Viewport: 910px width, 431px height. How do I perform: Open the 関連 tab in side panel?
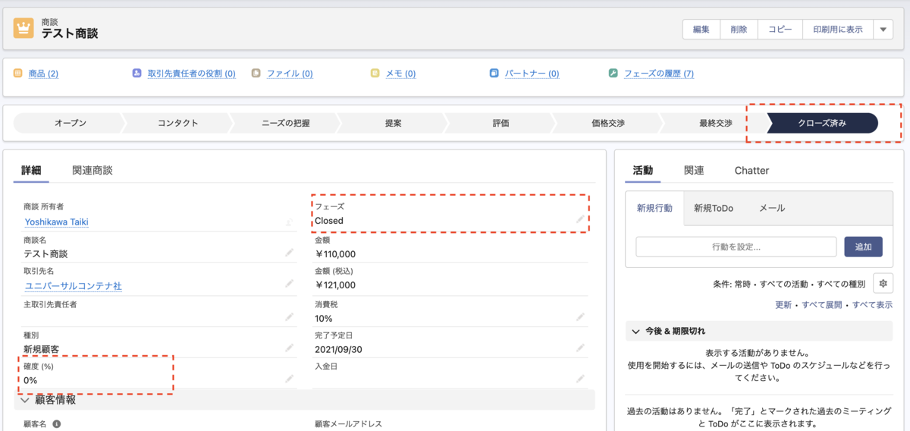[x=694, y=170]
